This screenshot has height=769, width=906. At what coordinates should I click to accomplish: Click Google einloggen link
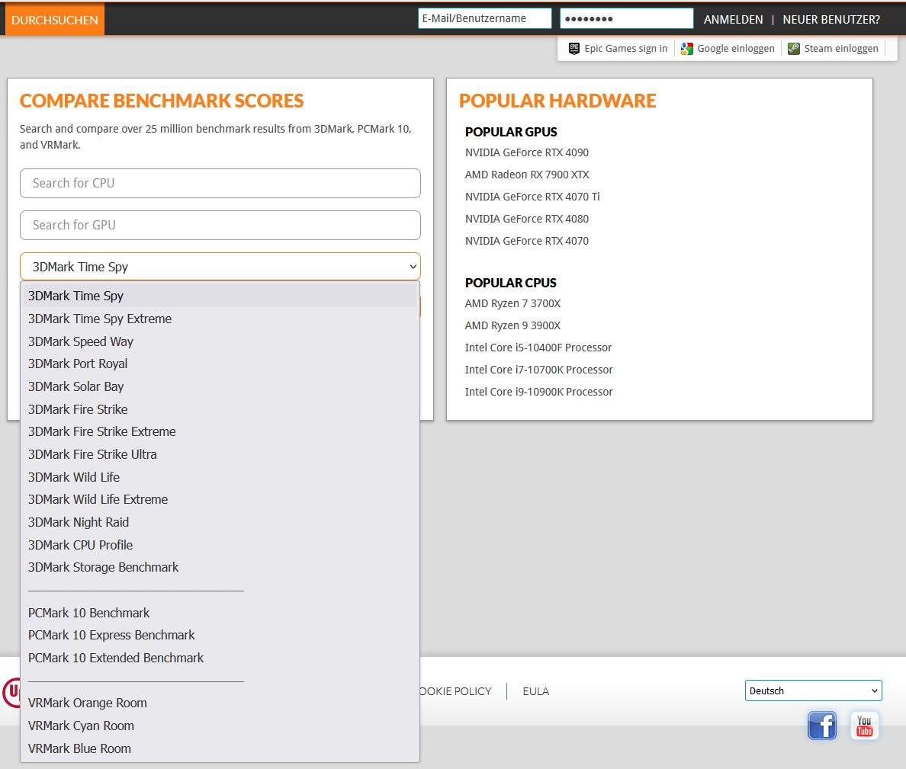tap(735, 49)
